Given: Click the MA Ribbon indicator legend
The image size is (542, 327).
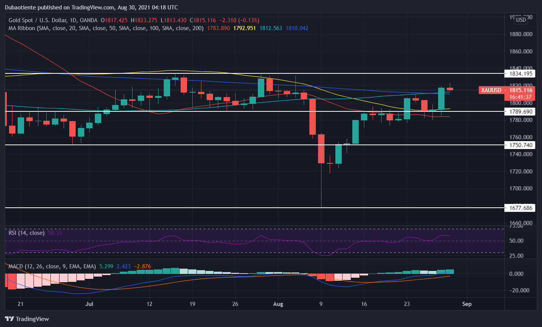Looking at the screenshot, I should (106, 28).
